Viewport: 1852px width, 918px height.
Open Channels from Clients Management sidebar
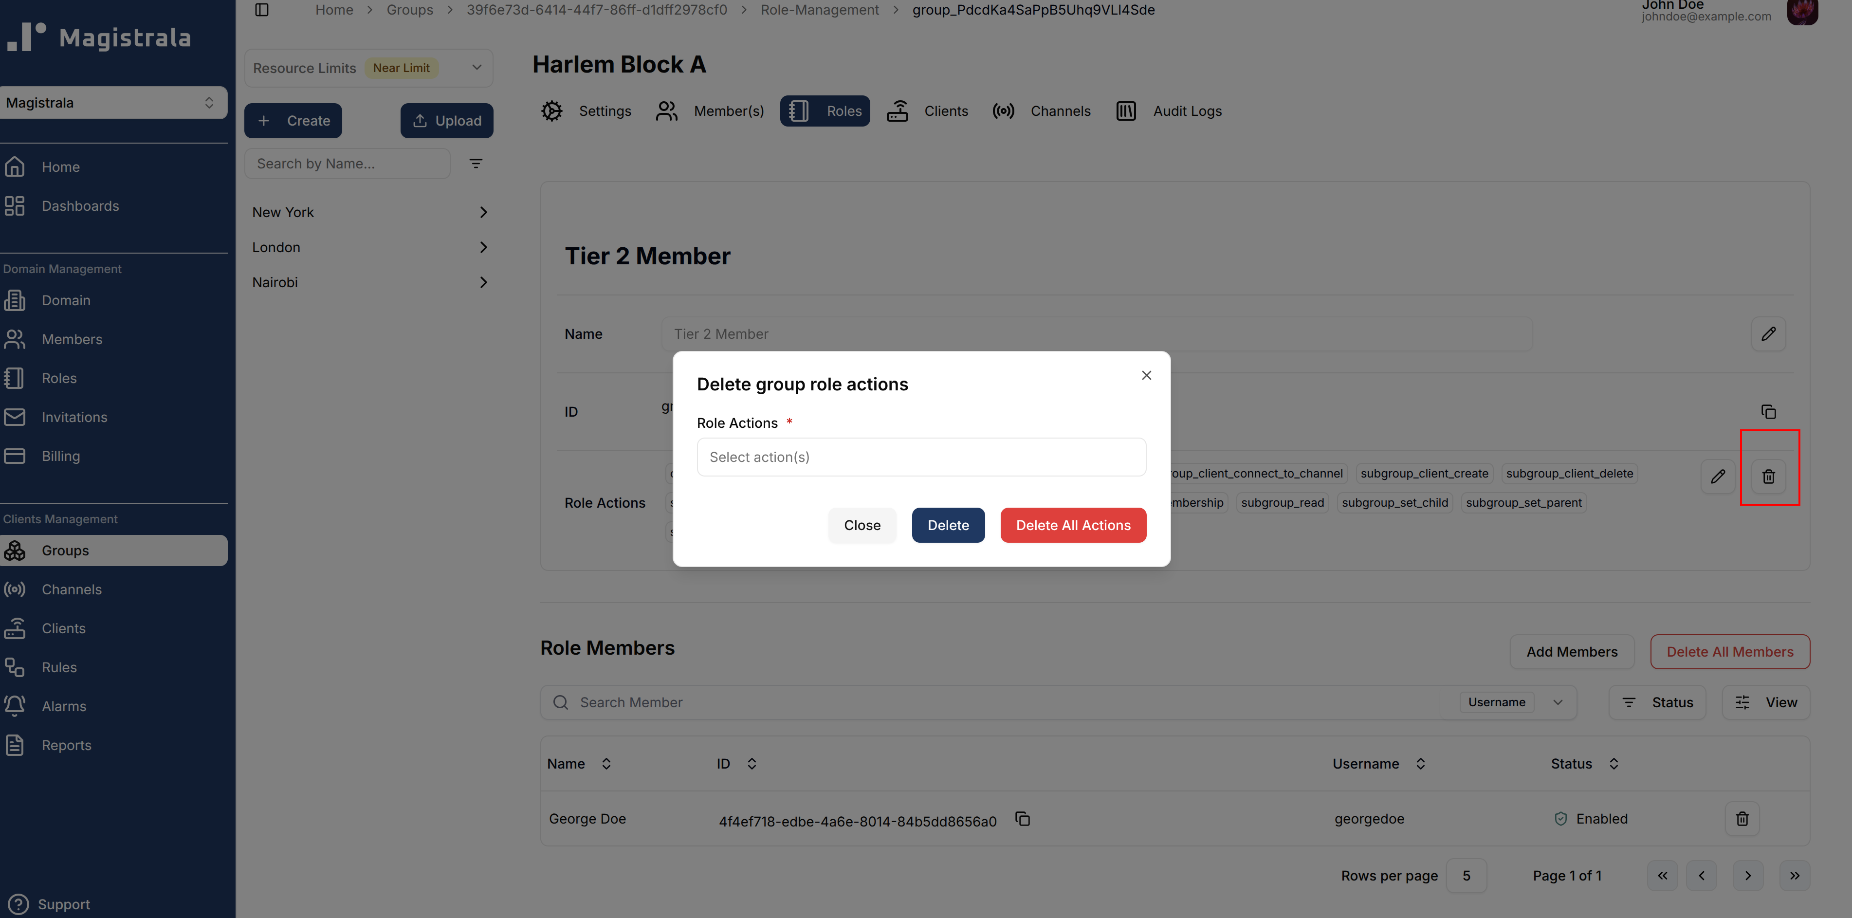[x=71, y=589]
